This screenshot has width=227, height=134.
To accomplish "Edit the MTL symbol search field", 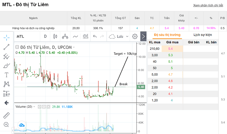I will 27,36.
